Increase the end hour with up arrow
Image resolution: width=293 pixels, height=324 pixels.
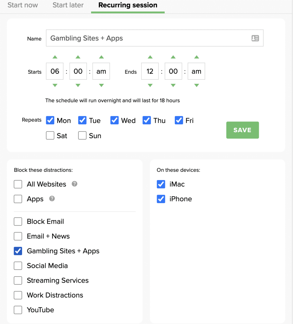pos(150,57)
